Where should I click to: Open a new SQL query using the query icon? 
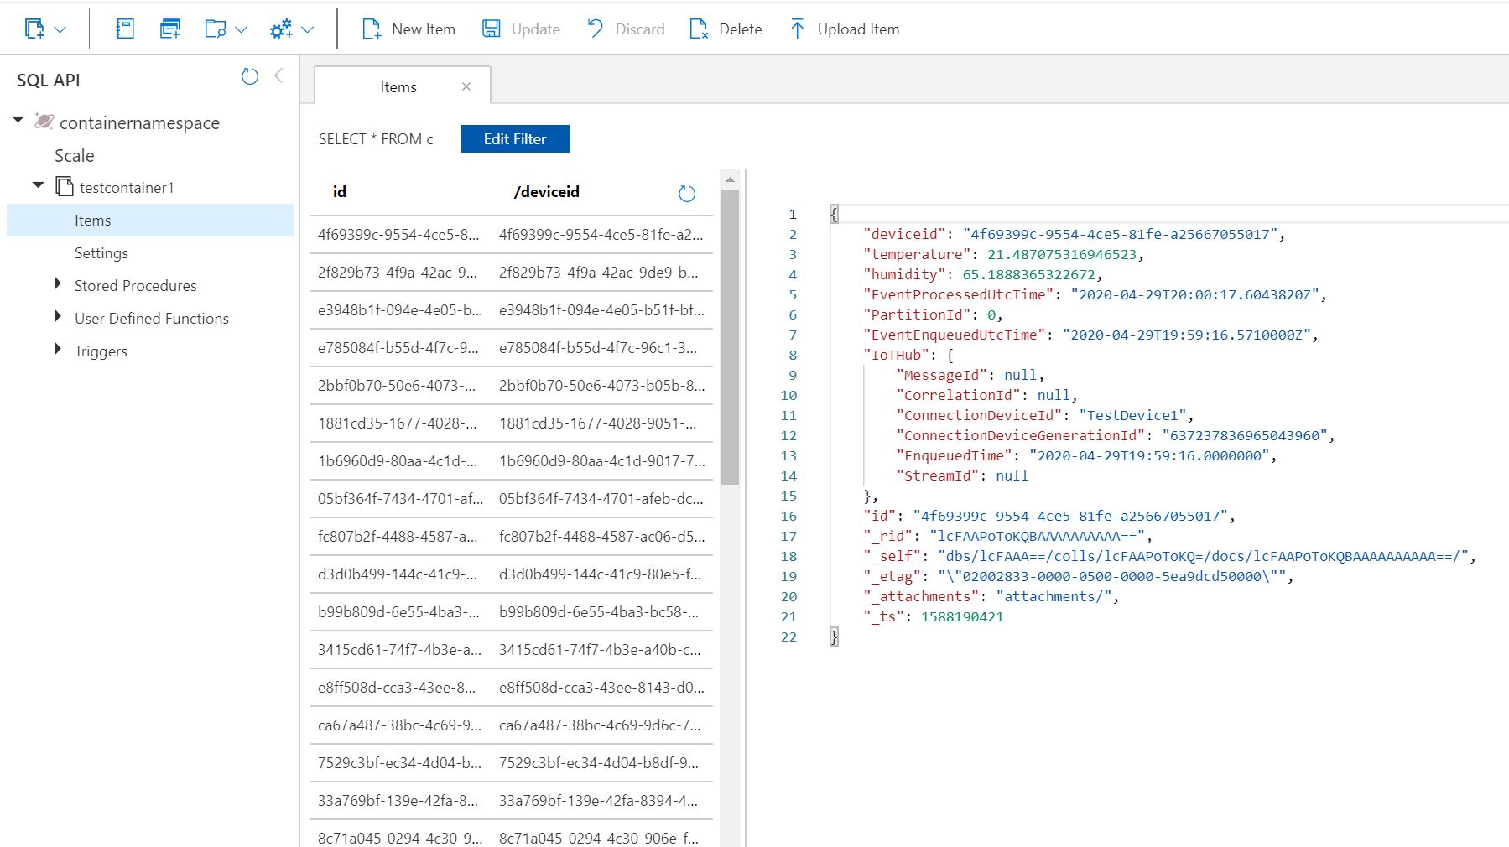170,28
